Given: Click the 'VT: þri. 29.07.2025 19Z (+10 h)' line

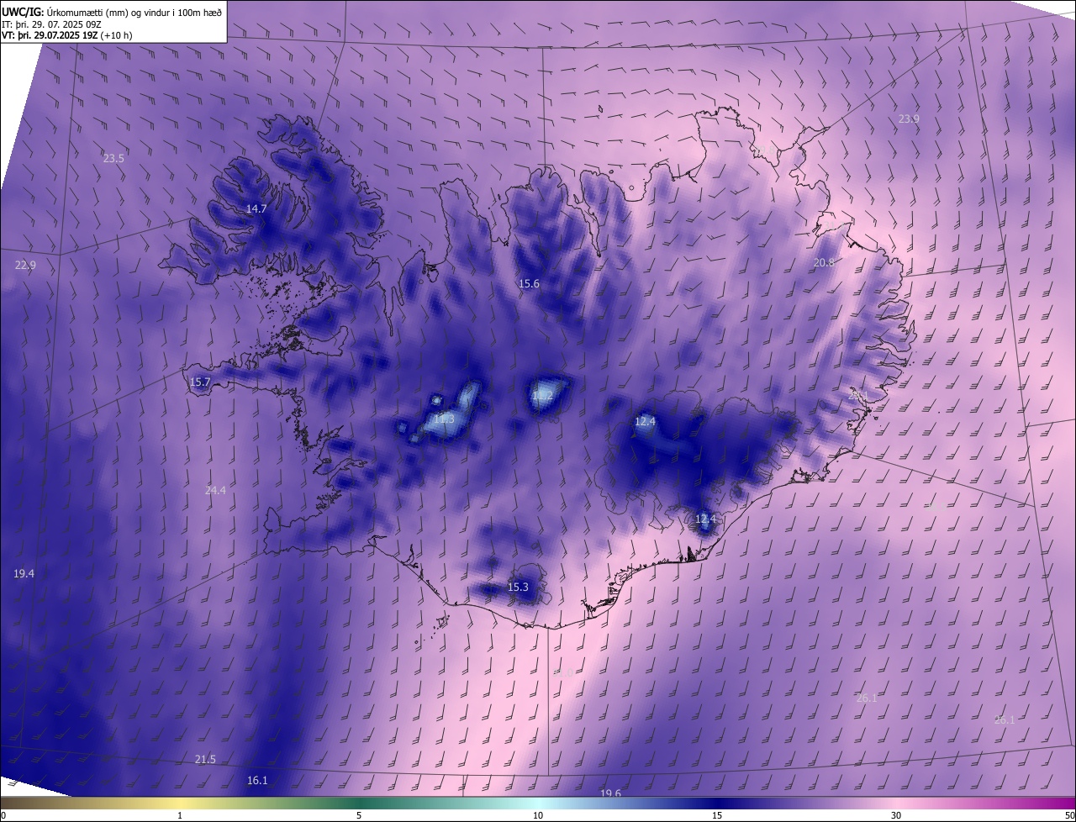Looking at the screenshot, I should [x=67, y=35].
